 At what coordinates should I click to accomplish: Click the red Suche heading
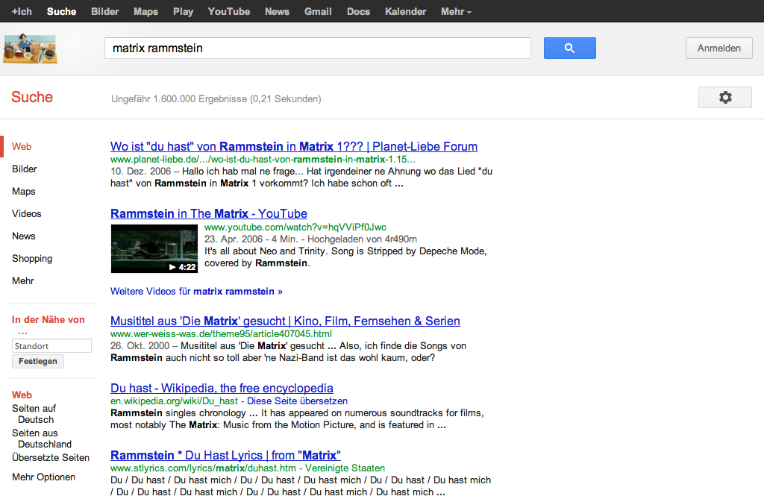[x=32, y=97]
